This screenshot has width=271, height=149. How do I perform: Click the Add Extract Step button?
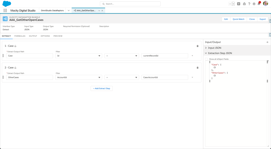(101, 88)
